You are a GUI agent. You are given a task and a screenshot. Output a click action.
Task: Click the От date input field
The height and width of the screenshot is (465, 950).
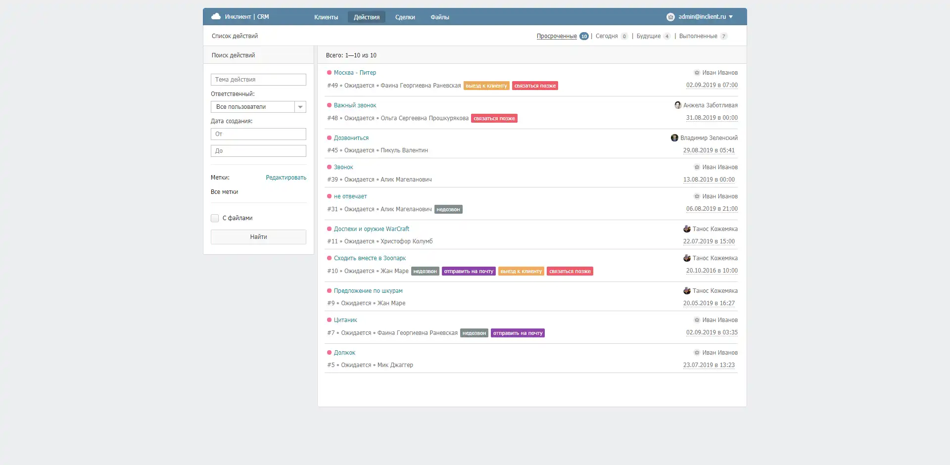[258, 134]
